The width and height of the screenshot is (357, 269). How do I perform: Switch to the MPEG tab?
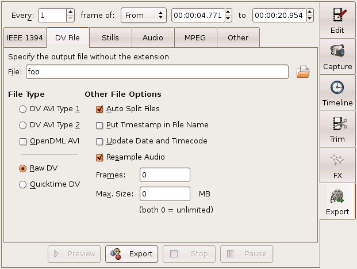pyautogui.click(x=195, y=38)
